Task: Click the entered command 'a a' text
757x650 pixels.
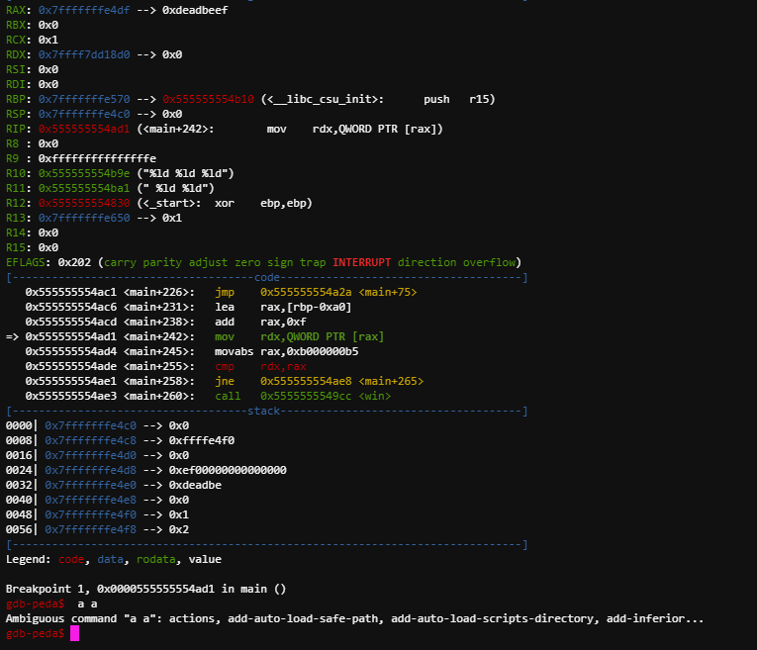Action: point(87,604)
